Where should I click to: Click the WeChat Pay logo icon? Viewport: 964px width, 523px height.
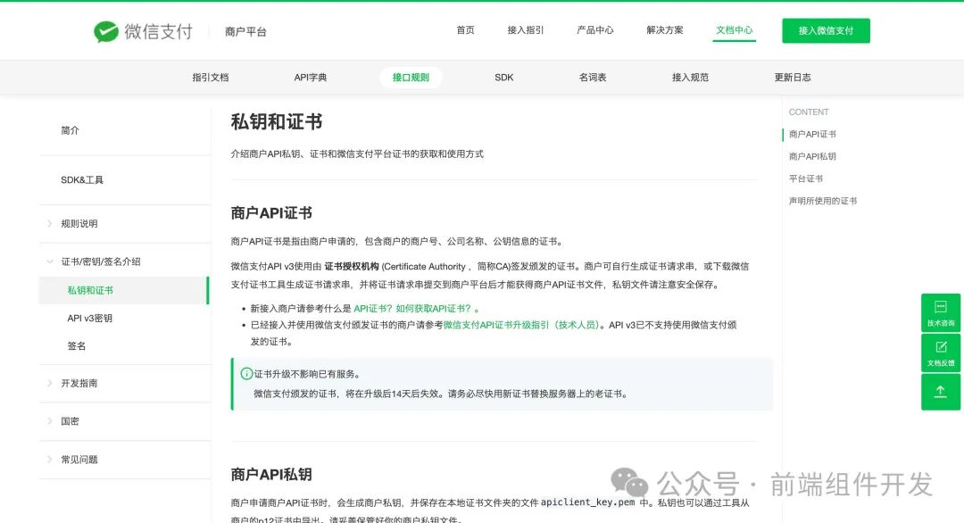(x=105, y=31)
